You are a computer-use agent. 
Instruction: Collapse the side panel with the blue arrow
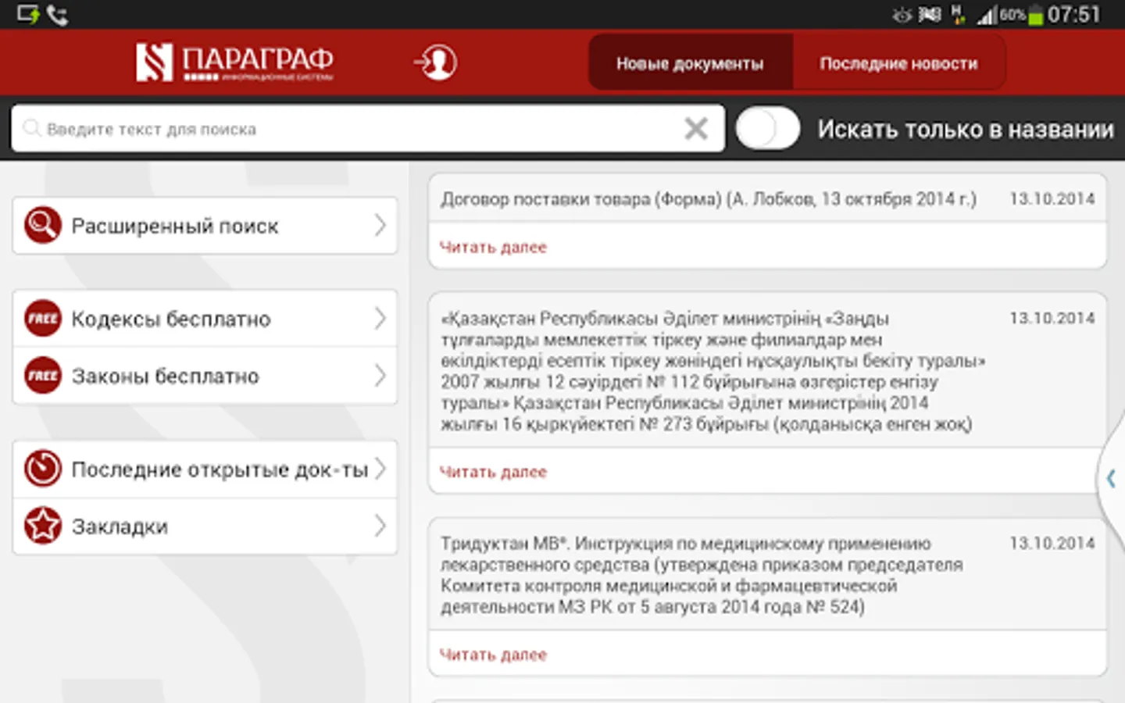point(1111,478)
